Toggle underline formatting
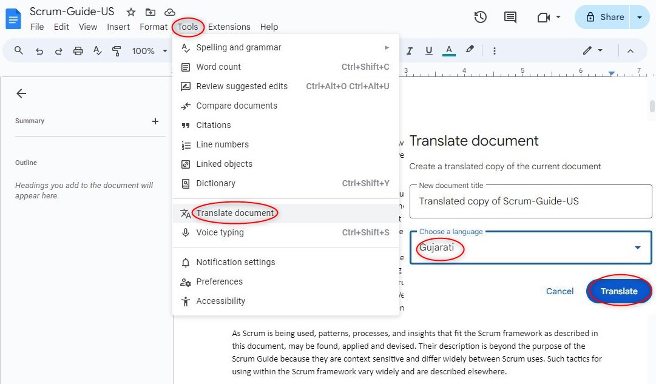The height and width of the screenshot is (384, 656). [429, 51]
